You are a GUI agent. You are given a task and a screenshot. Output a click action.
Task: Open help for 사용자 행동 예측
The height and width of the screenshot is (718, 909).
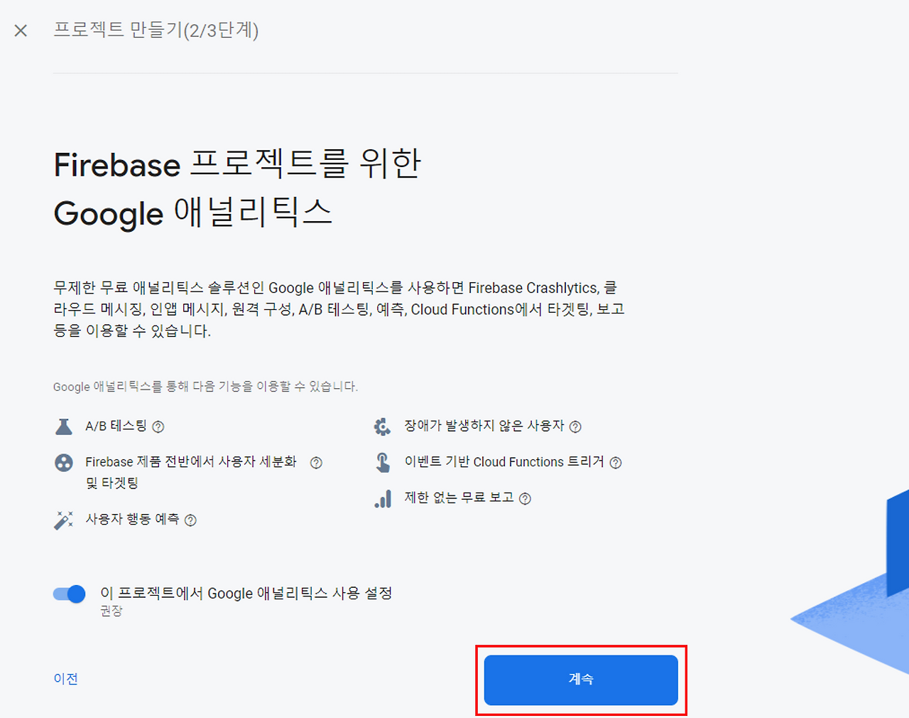190,520
